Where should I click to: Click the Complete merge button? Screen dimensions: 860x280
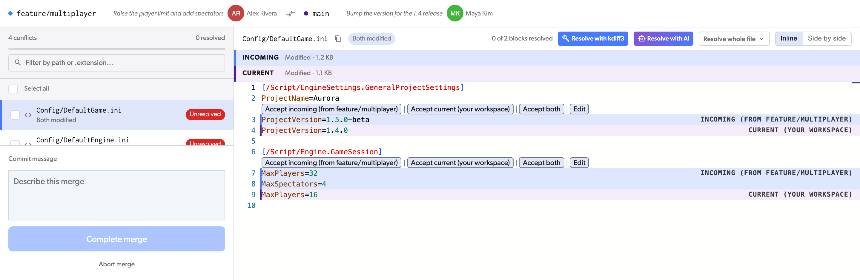pos(116,239)
